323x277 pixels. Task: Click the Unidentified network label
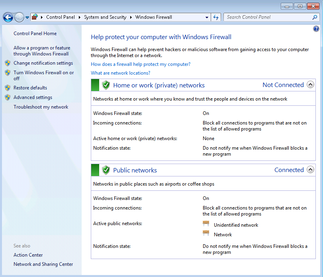pos(236,225)
